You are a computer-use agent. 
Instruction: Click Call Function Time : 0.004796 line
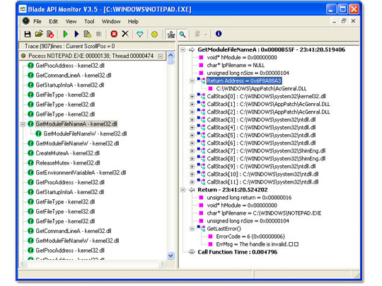point(237,252)
